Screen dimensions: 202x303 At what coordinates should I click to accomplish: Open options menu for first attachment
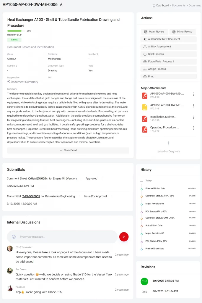point(193,94)
